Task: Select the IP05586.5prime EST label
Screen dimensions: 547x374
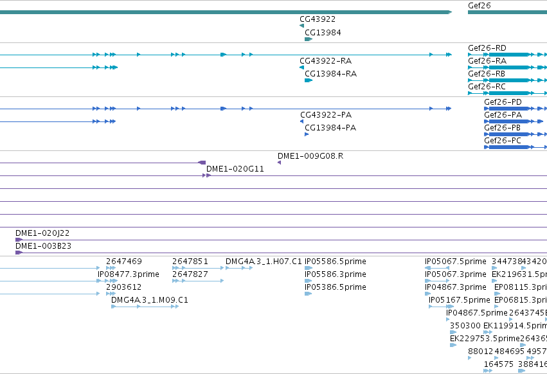Action: (336, 262)
